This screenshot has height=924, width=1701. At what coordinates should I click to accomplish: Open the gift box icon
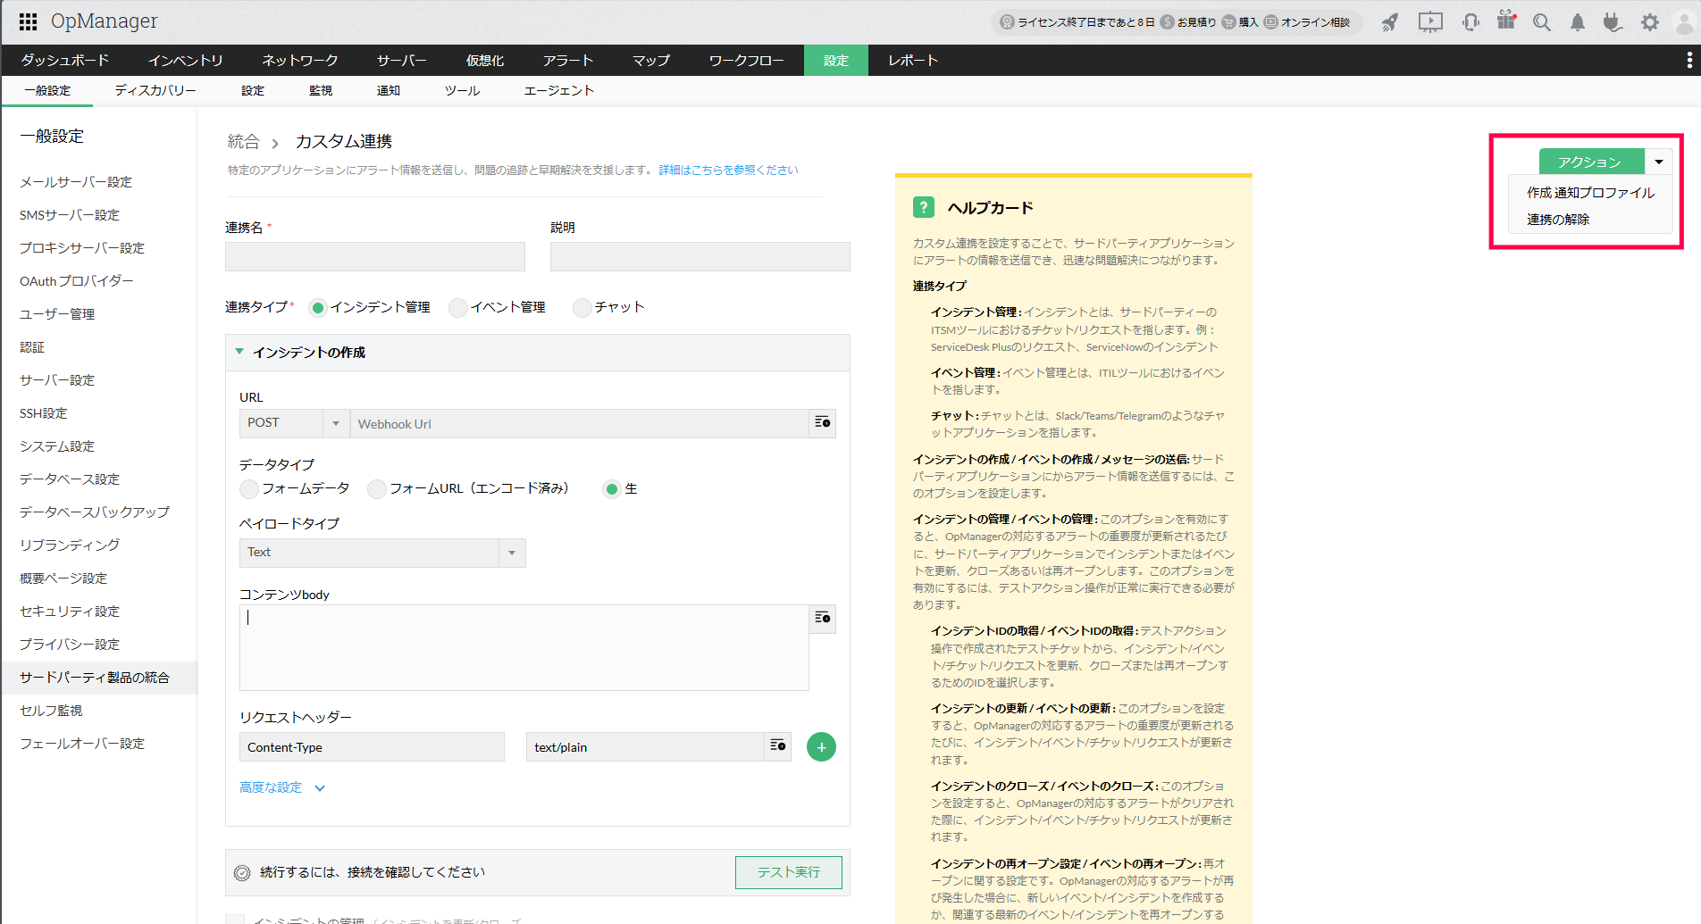[x=1506, y=21]
